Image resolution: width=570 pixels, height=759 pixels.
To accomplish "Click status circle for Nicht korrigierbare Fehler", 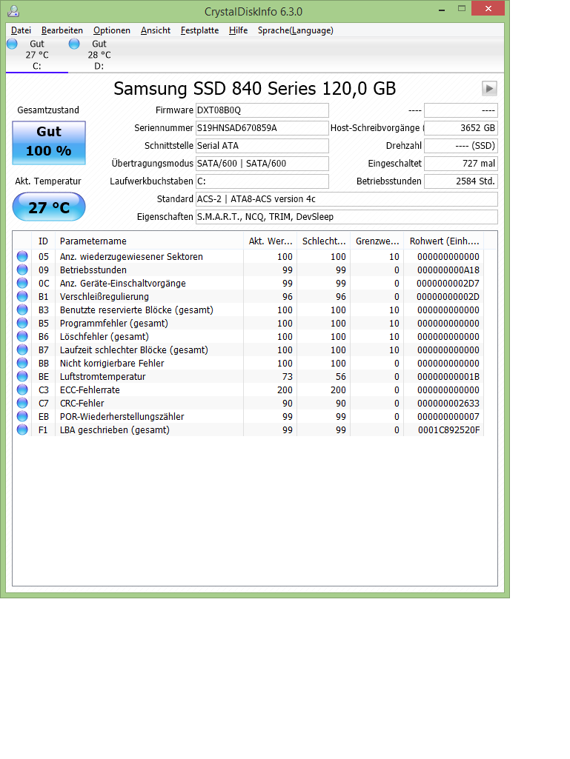I will (x=22, y=363).
